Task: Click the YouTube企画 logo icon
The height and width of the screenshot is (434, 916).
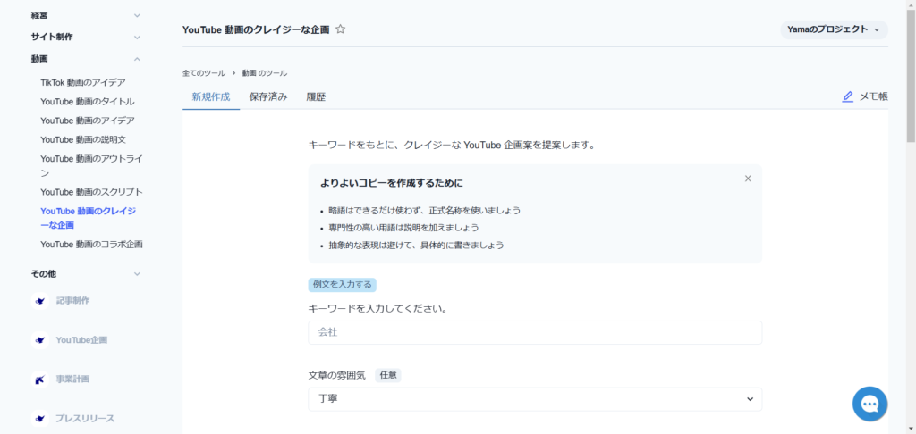Action: click(39, 340)
